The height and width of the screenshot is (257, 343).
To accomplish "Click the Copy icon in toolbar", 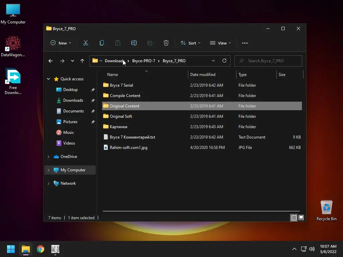I will click(102, 43).
